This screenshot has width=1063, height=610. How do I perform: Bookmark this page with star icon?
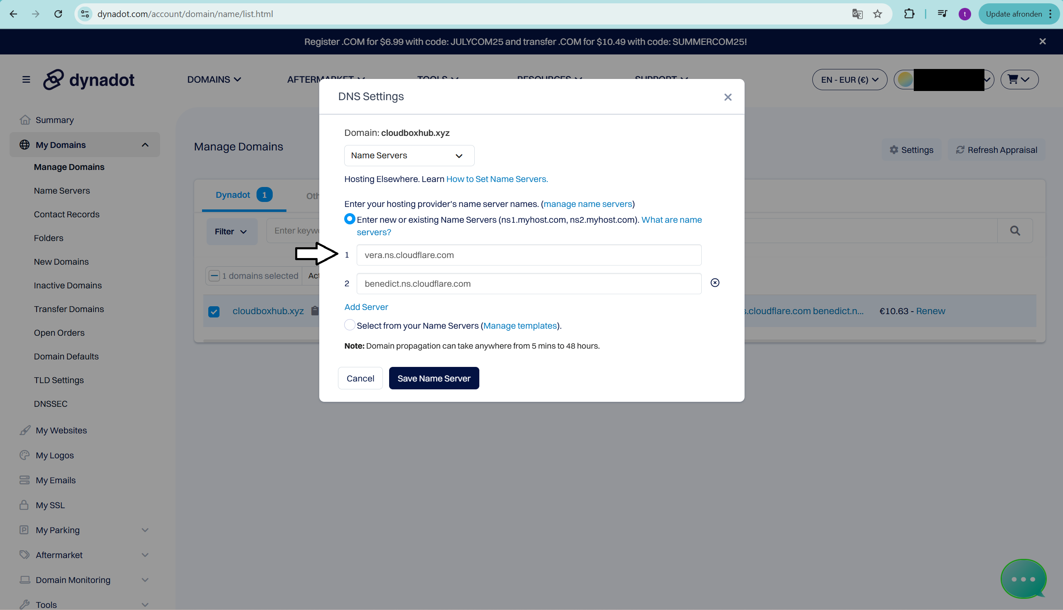877,14
